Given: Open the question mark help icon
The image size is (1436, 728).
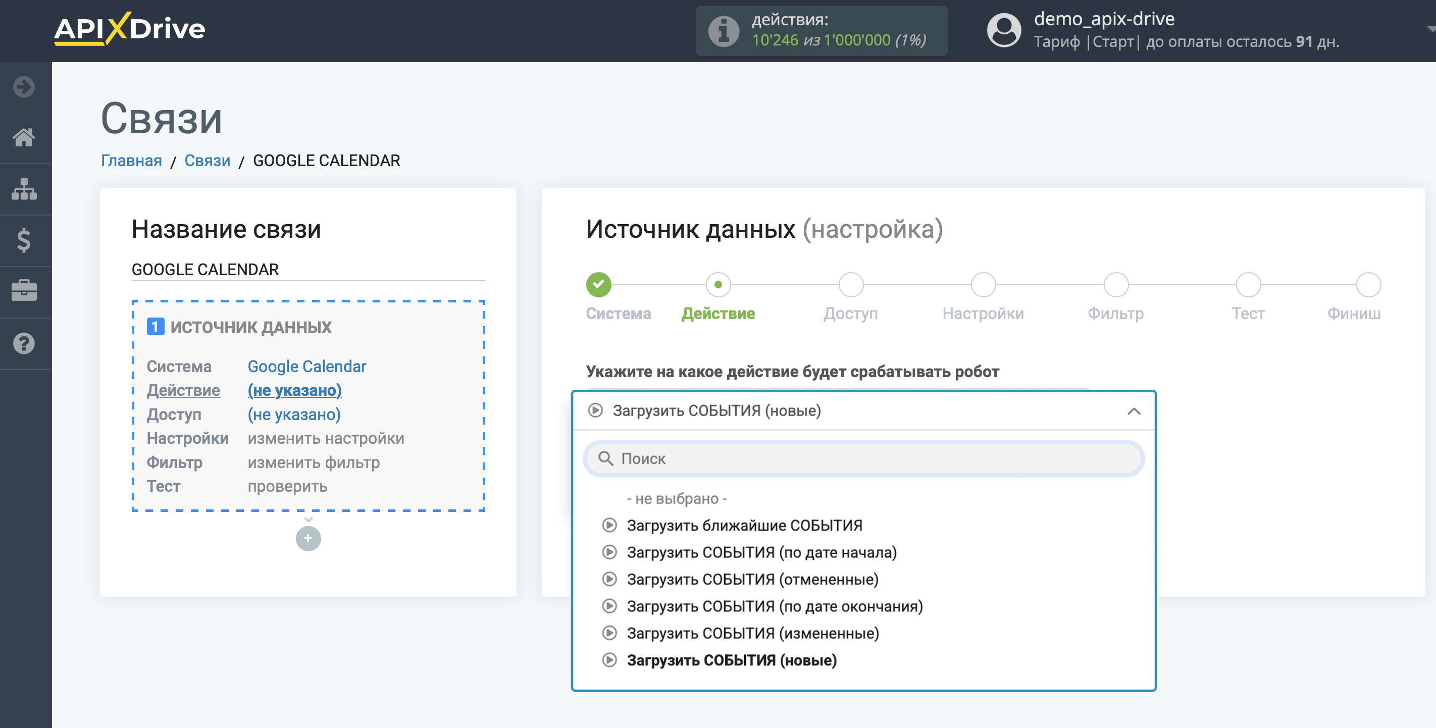Looking at the screenshot, I should 24,343.
